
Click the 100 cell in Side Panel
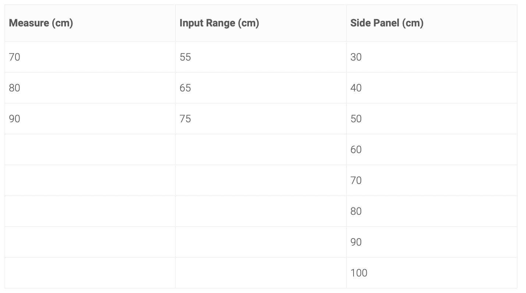(431, 273)
